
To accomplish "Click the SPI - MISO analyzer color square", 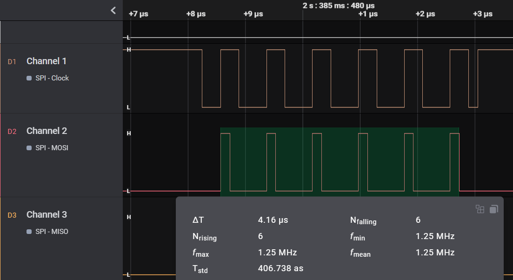I will pos(29,232).
